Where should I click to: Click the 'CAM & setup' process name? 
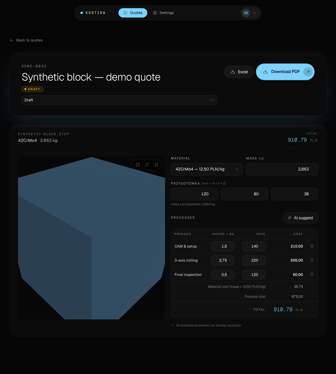coord(185,246)
